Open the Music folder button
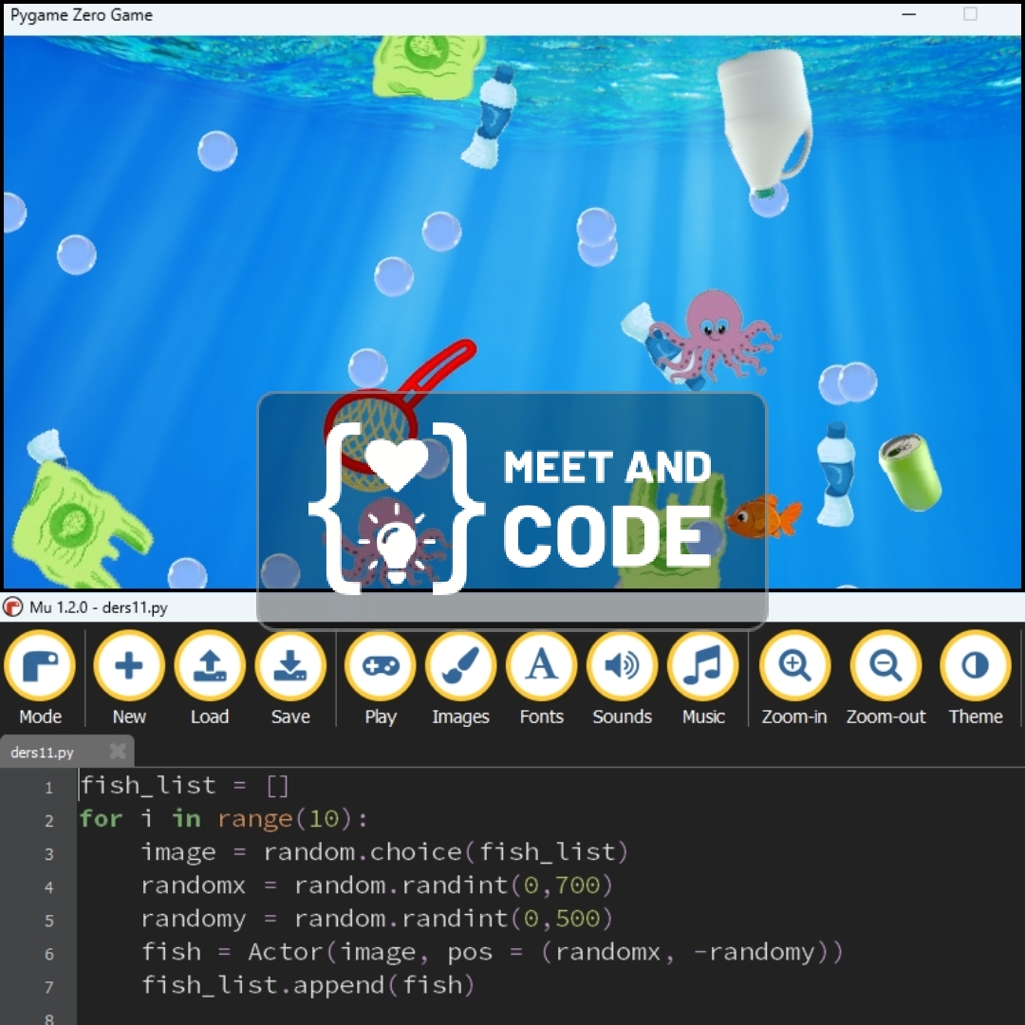Image resolution: width=1025 pixels, height=1025 pixels. coord(703,678)
